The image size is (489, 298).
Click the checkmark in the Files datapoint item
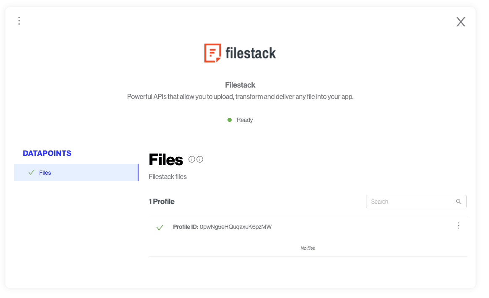(31, 173)
